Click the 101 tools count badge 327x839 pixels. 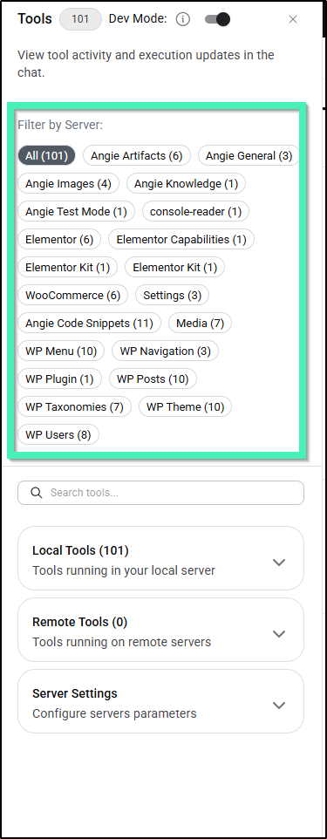(80, 19)
